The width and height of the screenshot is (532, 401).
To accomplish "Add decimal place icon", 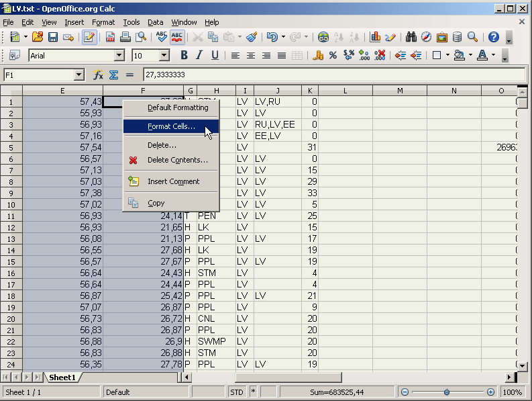I will [364, 55].
